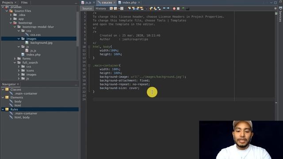Find previous occurrence toolbar icon

pos(134,8)
